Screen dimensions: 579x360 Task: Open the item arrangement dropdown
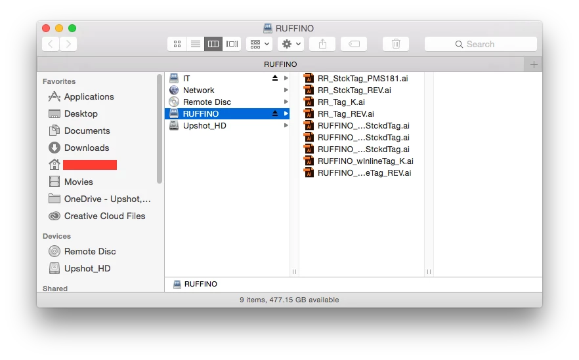tap(259, 44)
